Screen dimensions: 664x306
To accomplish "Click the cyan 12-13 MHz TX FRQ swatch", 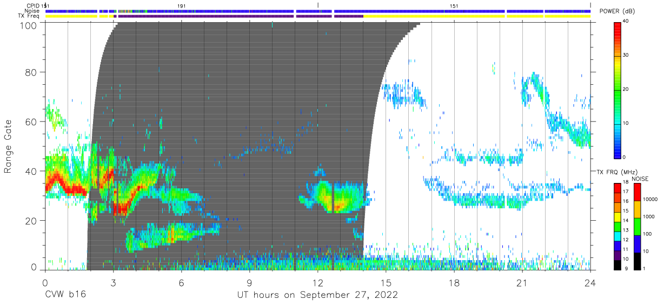I will (x=617, y=235).
